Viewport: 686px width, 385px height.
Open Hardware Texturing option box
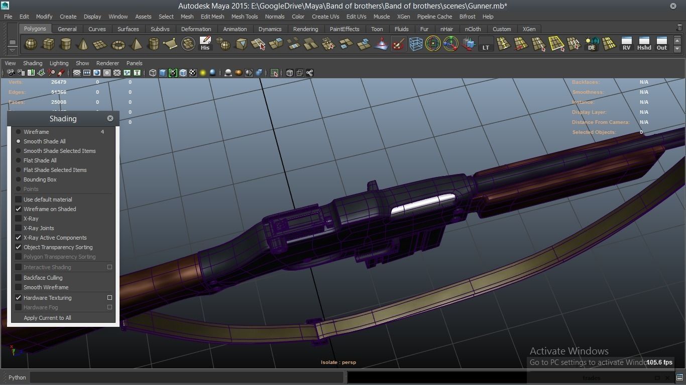[x=109, y=298]
